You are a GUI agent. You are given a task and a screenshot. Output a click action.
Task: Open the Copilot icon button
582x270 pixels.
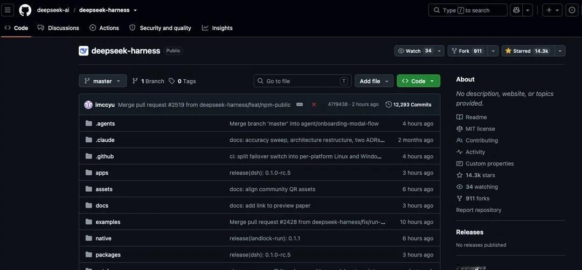(516, 10)
